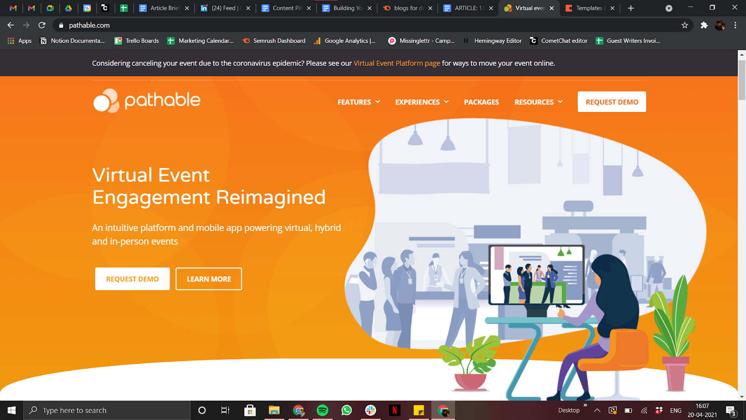Click the address bar showing pathable.com

point(373,25)
